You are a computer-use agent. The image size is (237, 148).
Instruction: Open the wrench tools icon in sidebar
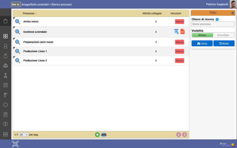pyautogui.click(x=5, y=85)
